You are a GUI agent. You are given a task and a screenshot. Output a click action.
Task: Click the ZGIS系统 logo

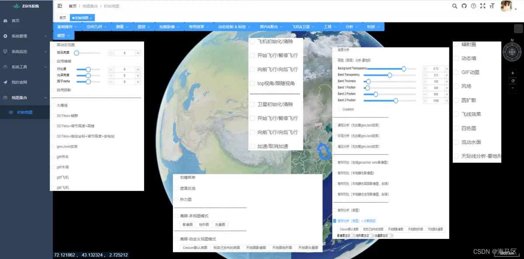pos(26,6)
